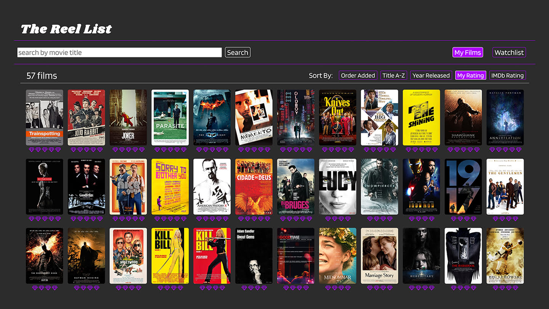Click first diamond rating icon under Snowpiercer
The width and height of the screenshot is (549, 309).
click(x=370, y=219)
